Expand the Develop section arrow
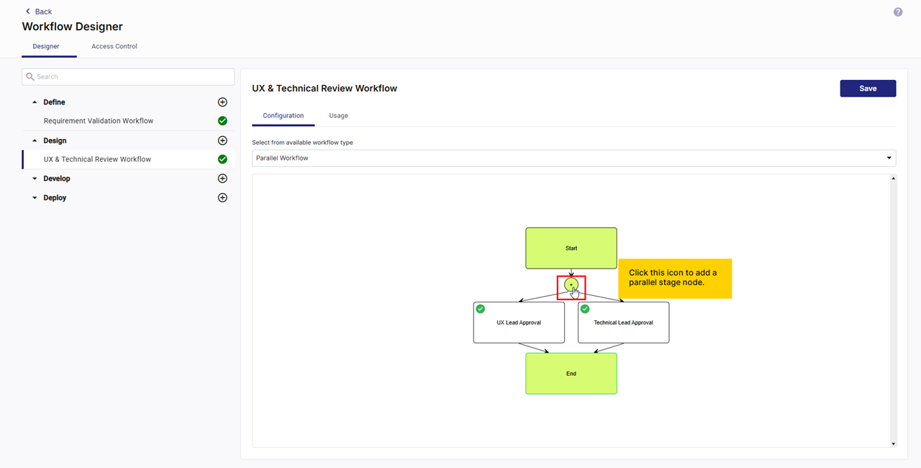Screen dimensions: 921x468 coord(35,179)
